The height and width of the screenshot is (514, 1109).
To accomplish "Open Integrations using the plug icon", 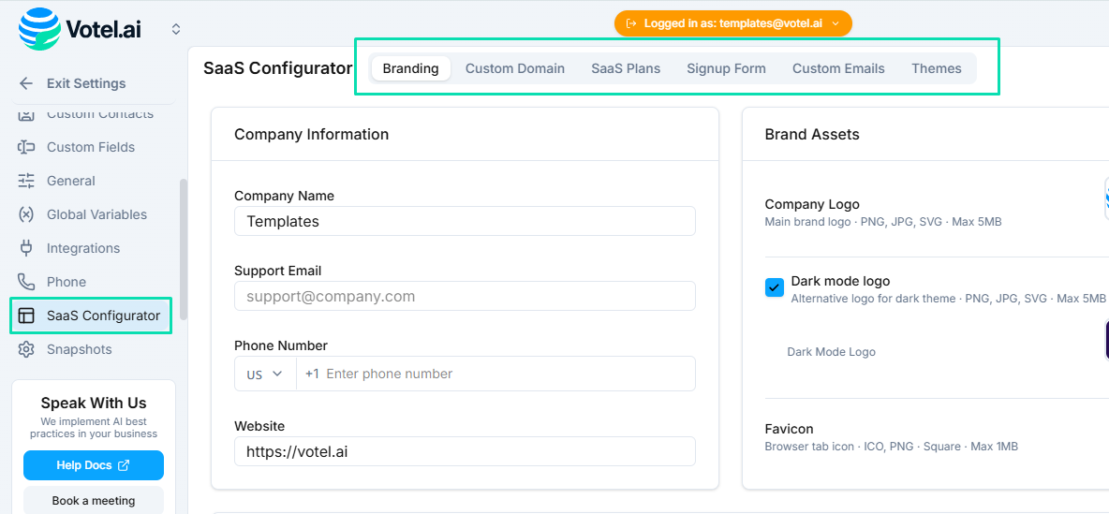I will 26,248.
